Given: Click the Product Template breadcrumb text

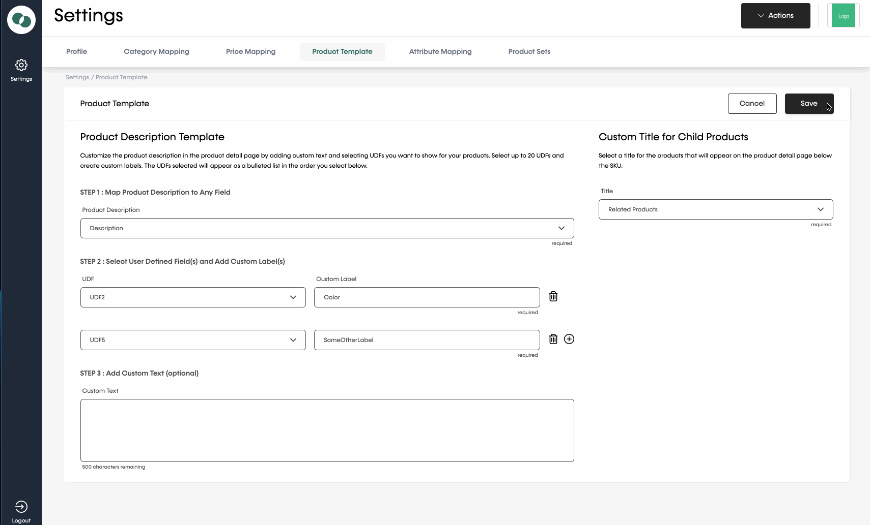Looking at the screenshot, I should [x=122, y=77].
